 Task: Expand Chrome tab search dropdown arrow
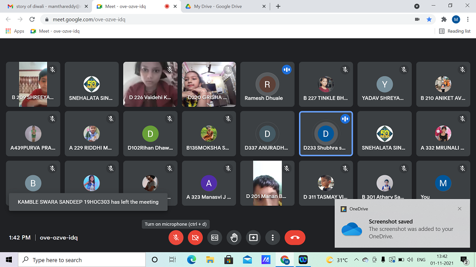(417, 6)
